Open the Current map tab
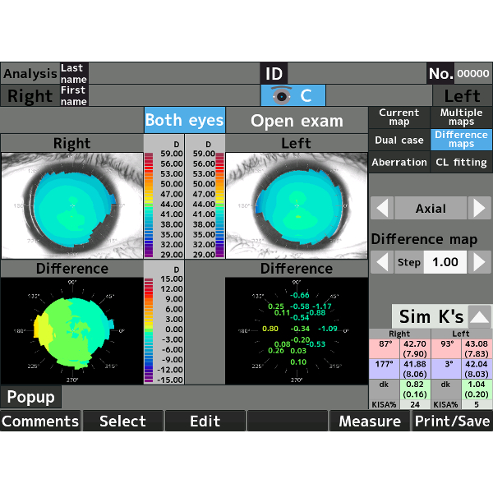The image size is (493, 493). coord(399,117)
